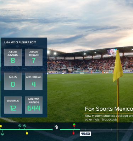This screenshot has width=133, height=141.
Task: Click the goal ball icon below the timeline
Action: point(2,134)
